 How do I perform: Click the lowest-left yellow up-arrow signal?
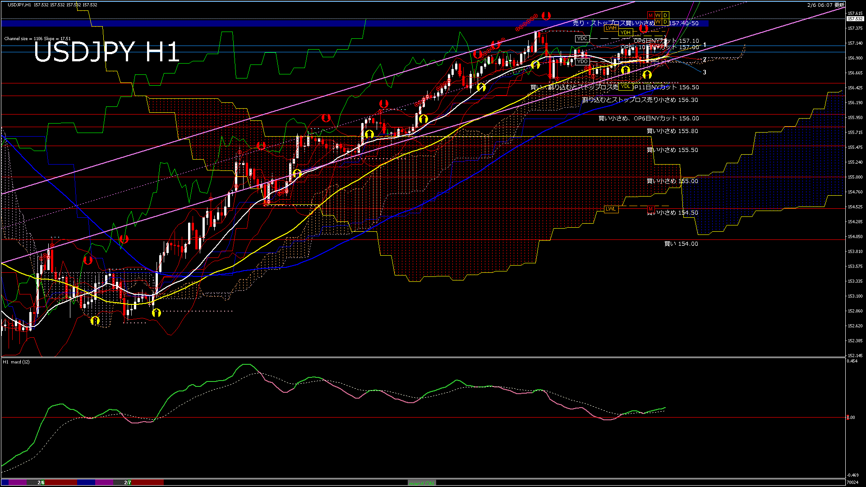(95, 321)
